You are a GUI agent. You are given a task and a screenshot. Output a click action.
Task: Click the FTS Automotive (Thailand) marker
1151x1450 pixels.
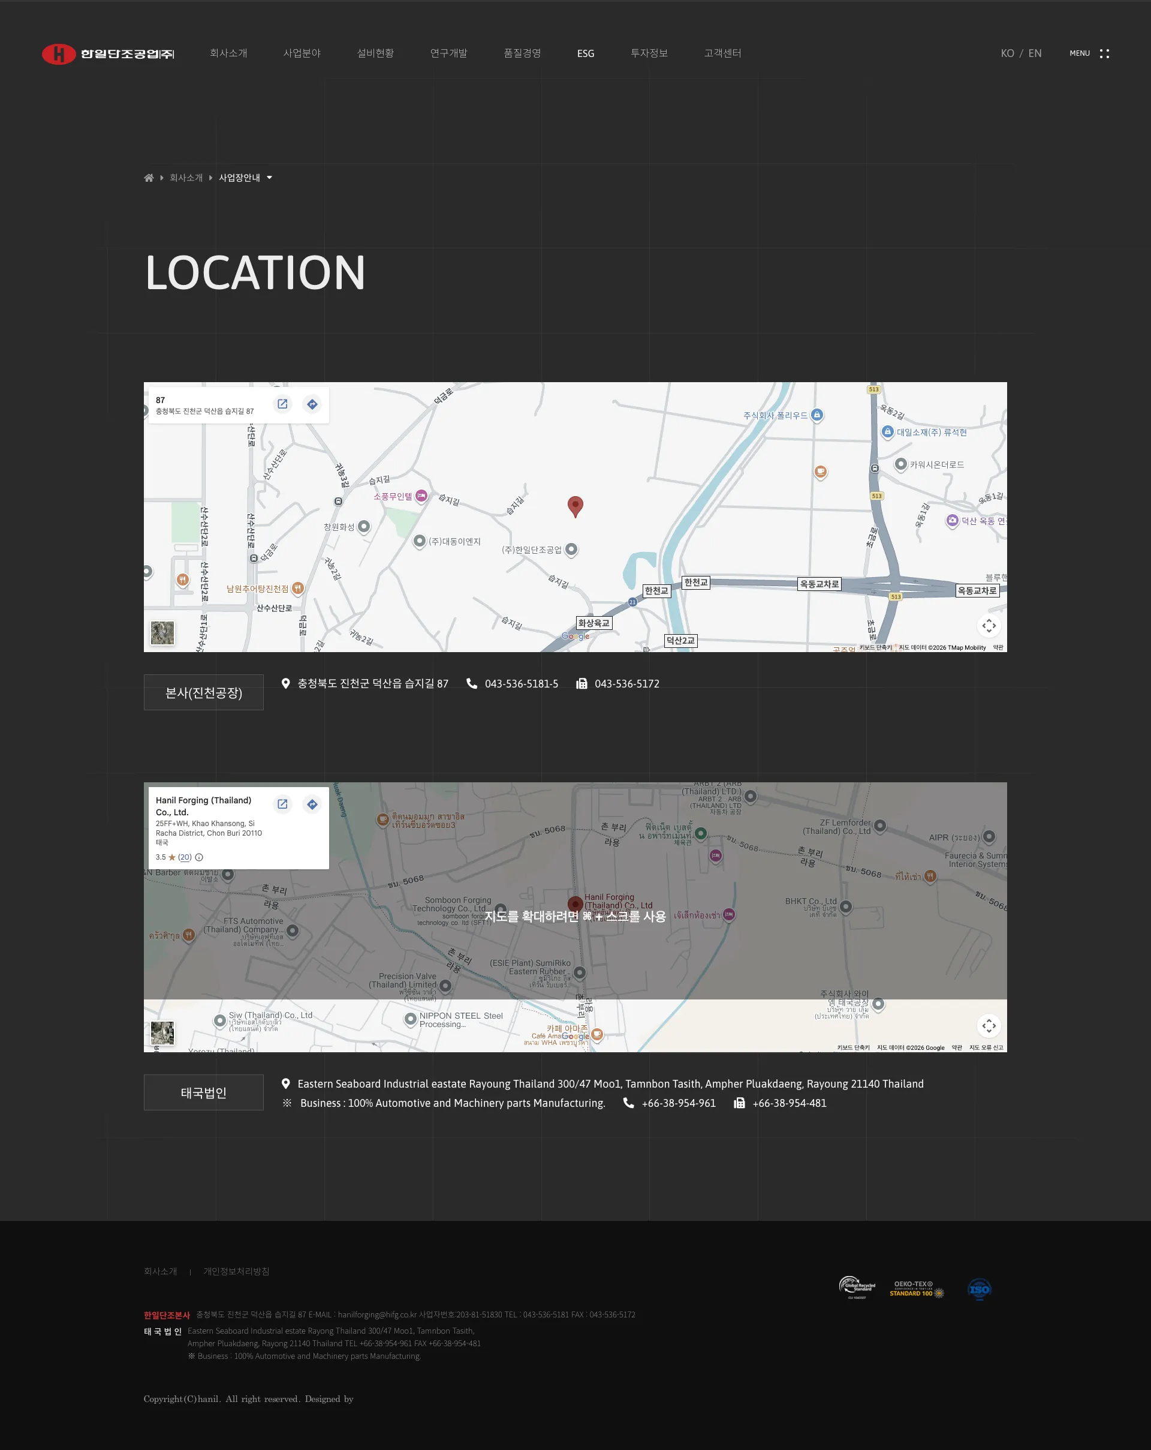[x=293, y=931]
